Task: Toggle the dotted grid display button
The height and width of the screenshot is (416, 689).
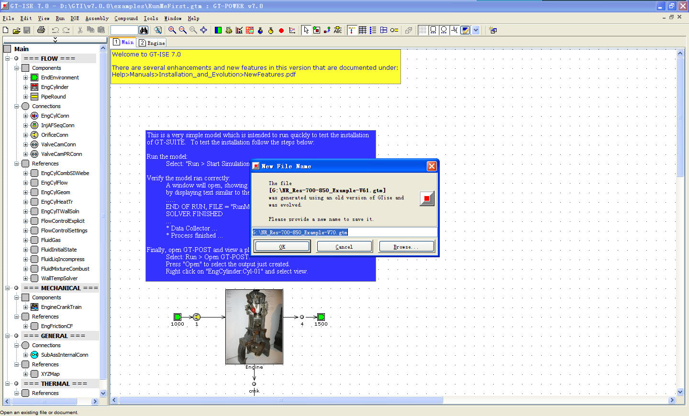Action: pos(423,30)
